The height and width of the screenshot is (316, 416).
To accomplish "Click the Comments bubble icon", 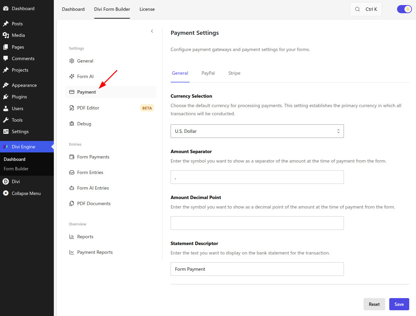I will (x=6, y=58).
